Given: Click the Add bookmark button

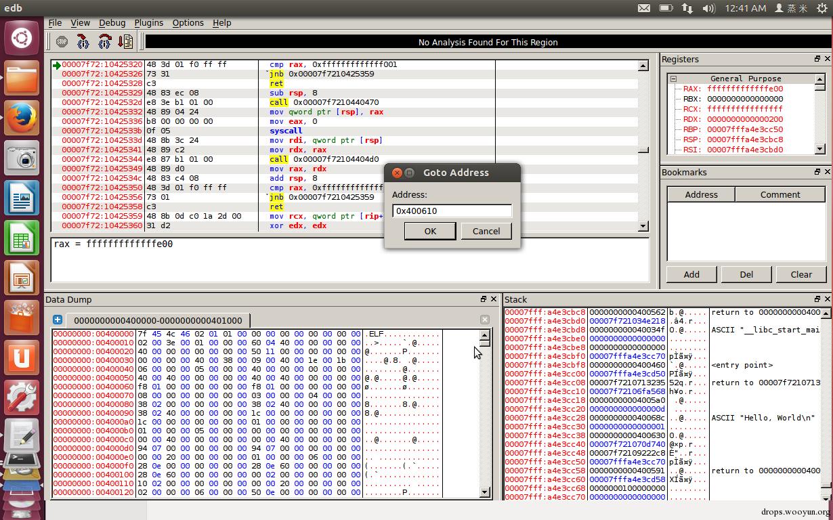Looking at the screenshot, I should (691, 274).
